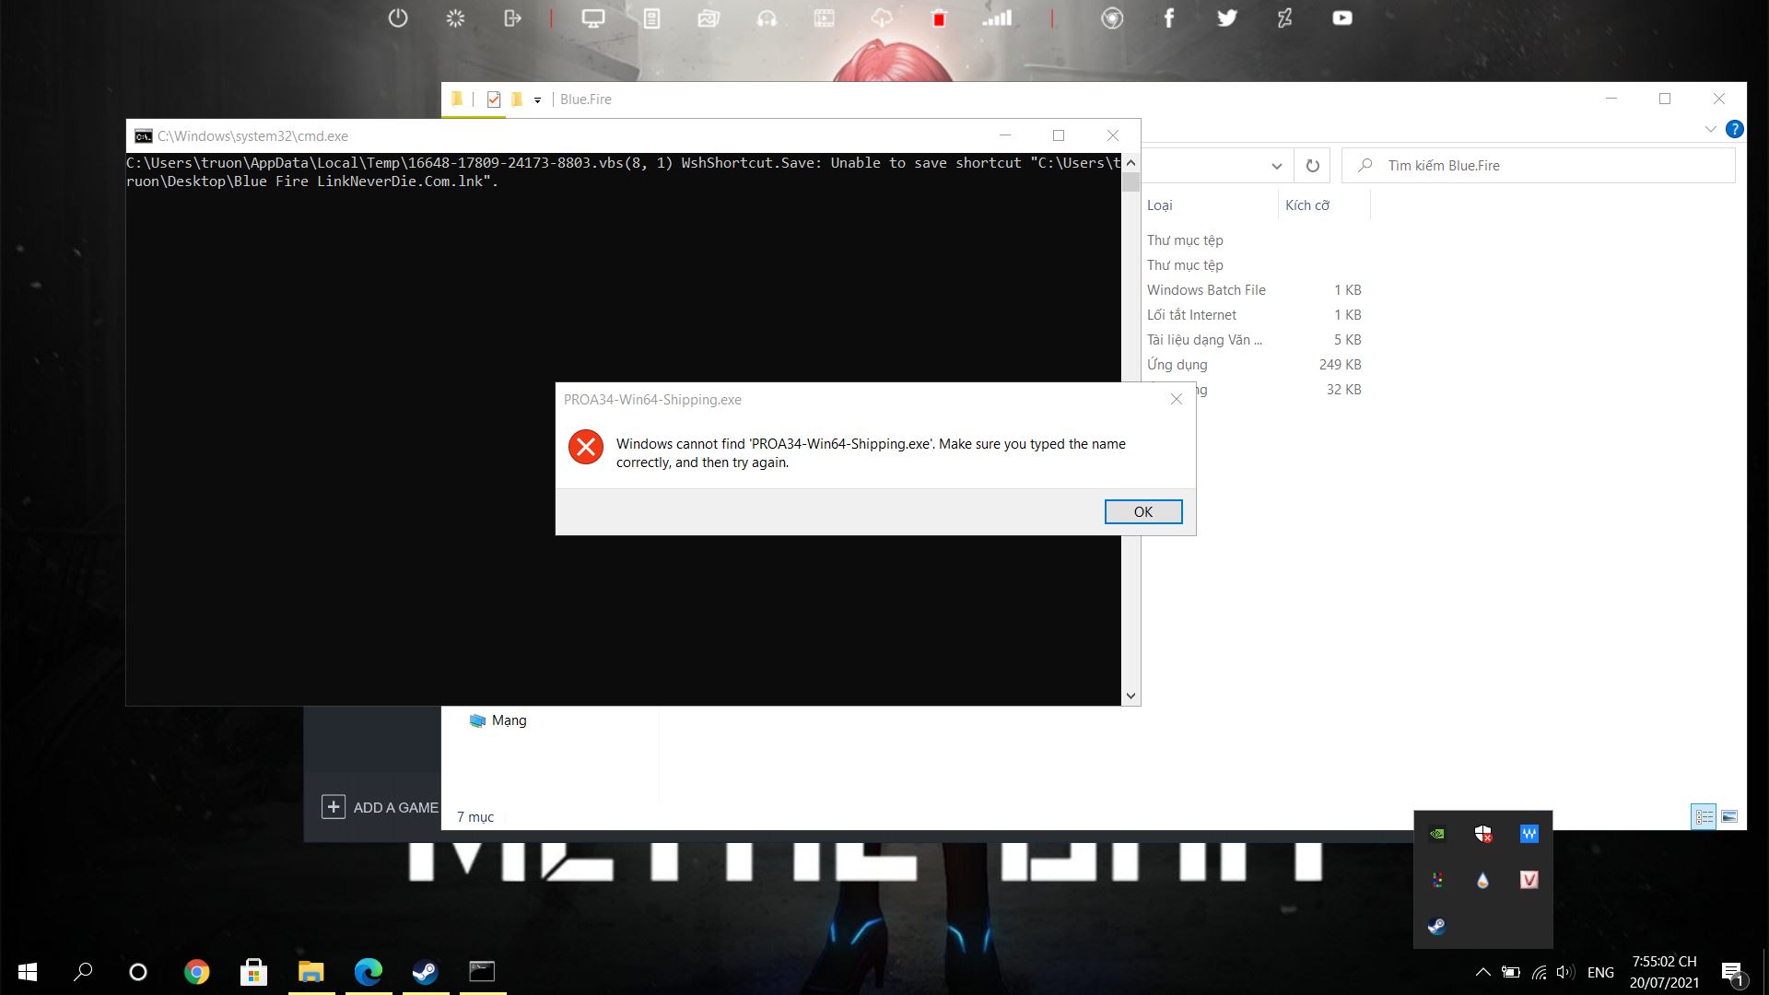Click ADD A GAME in Steam
The height and width of the screenshot is (995, 1769).
pos(380,807)
